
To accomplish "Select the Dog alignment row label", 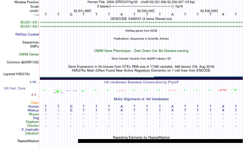I will pos(36,118).
